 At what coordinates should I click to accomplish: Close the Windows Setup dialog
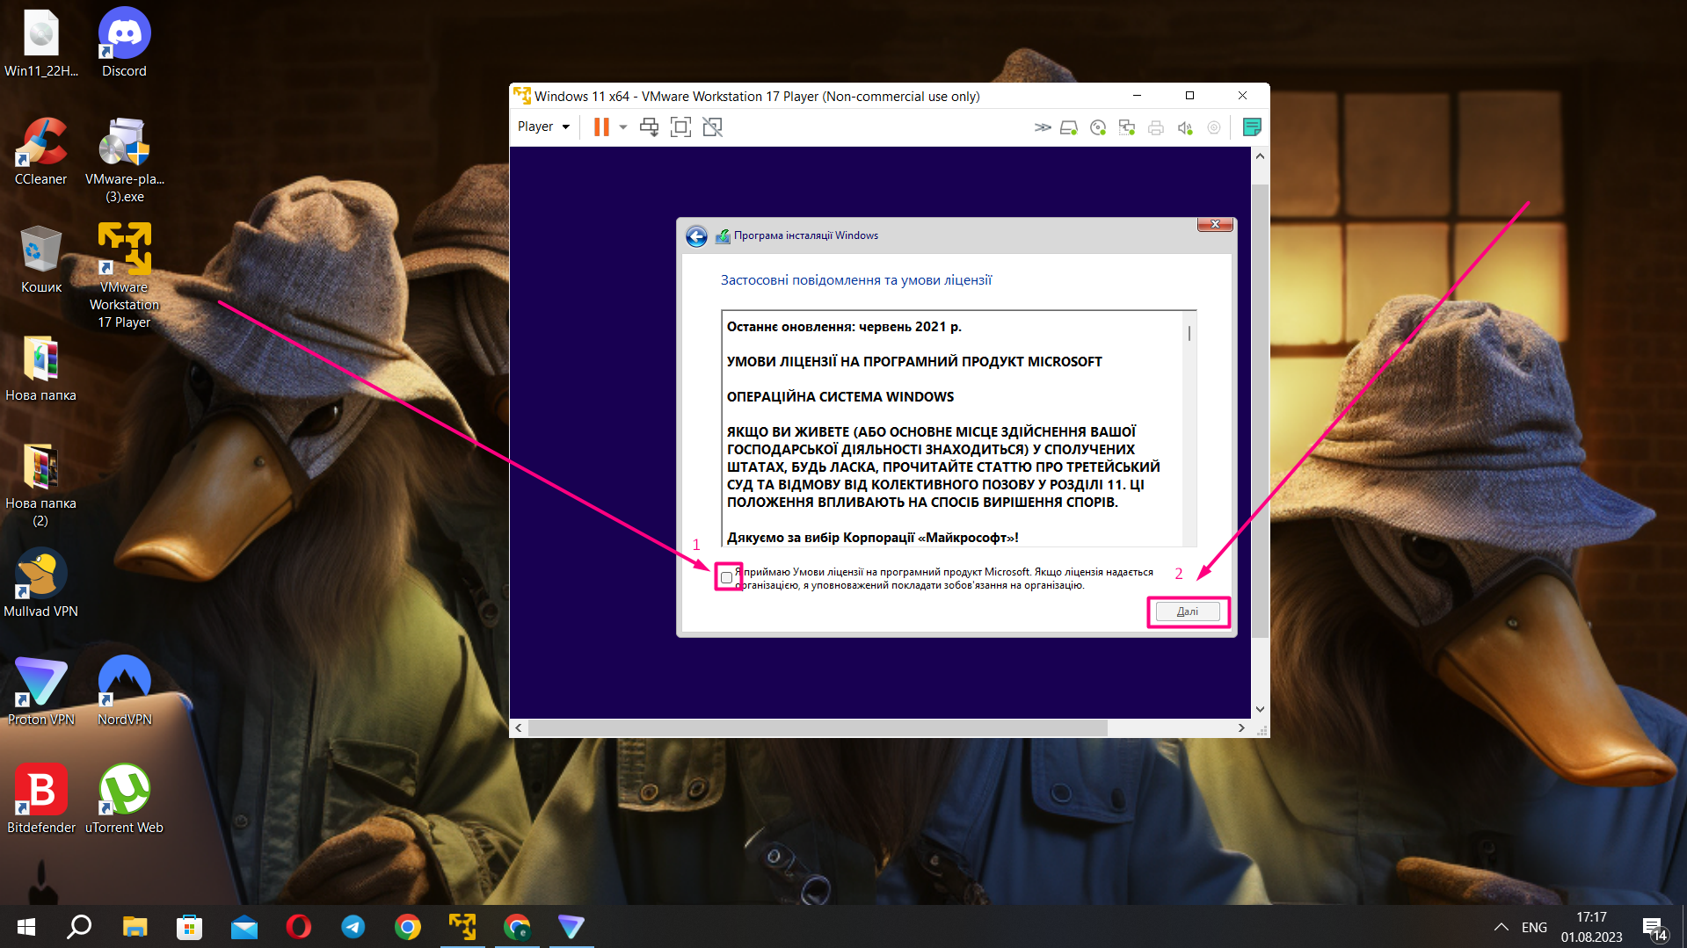(1215, 225)
